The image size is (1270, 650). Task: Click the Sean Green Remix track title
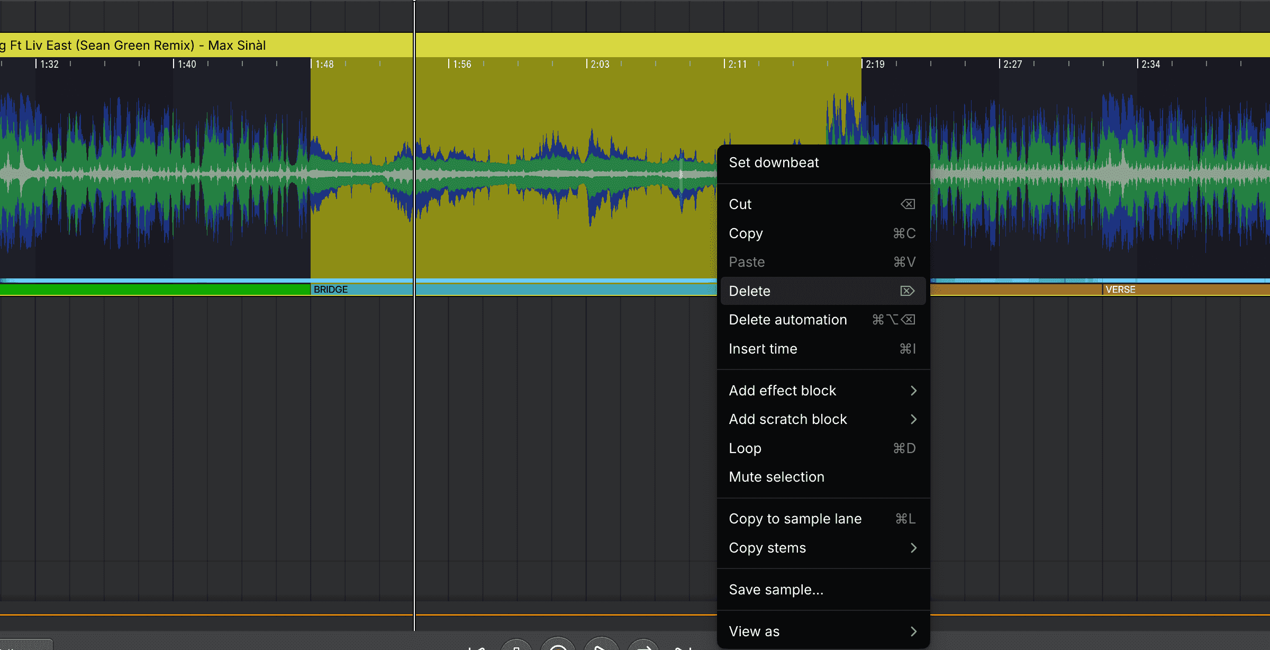click(132, 45)
